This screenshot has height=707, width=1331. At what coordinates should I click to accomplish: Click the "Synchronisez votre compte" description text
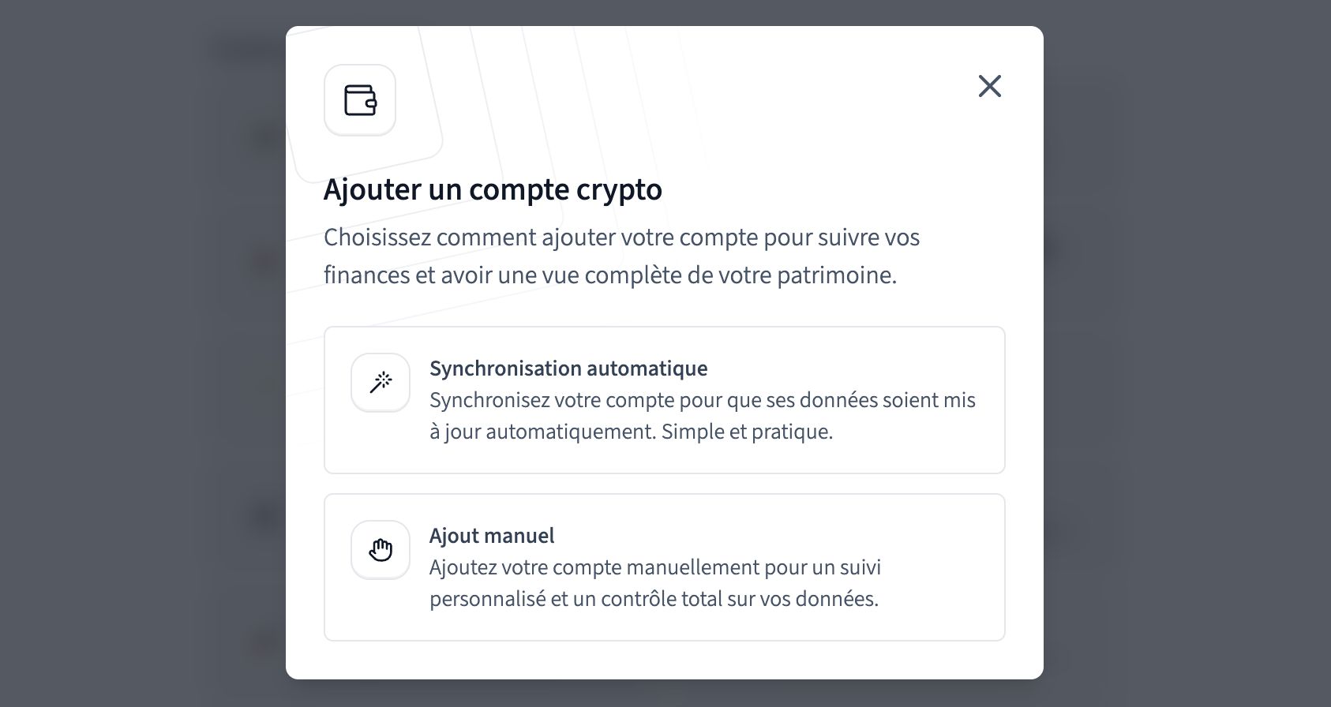[x=702, y=400]
